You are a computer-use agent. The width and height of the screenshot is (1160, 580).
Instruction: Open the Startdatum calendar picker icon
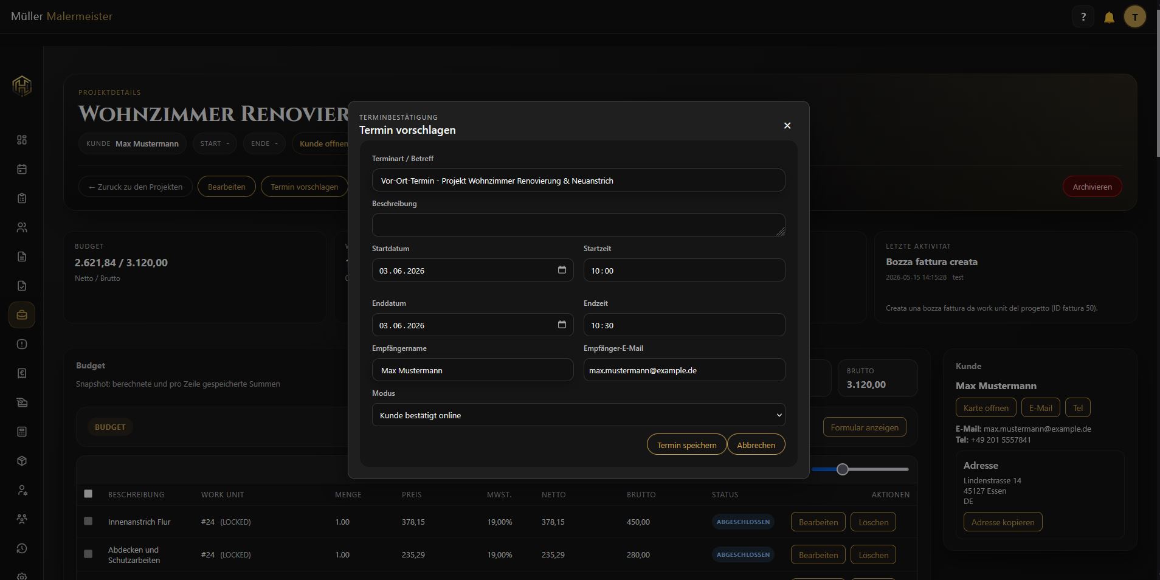(562, 270)
